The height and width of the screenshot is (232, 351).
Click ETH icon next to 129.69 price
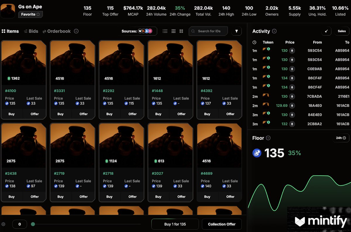[292, 105]
